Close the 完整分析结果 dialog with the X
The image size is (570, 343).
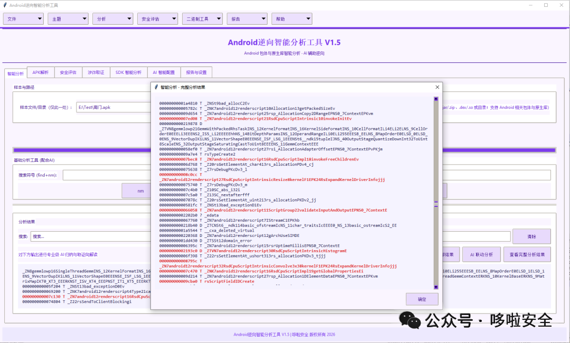(438, 87)
